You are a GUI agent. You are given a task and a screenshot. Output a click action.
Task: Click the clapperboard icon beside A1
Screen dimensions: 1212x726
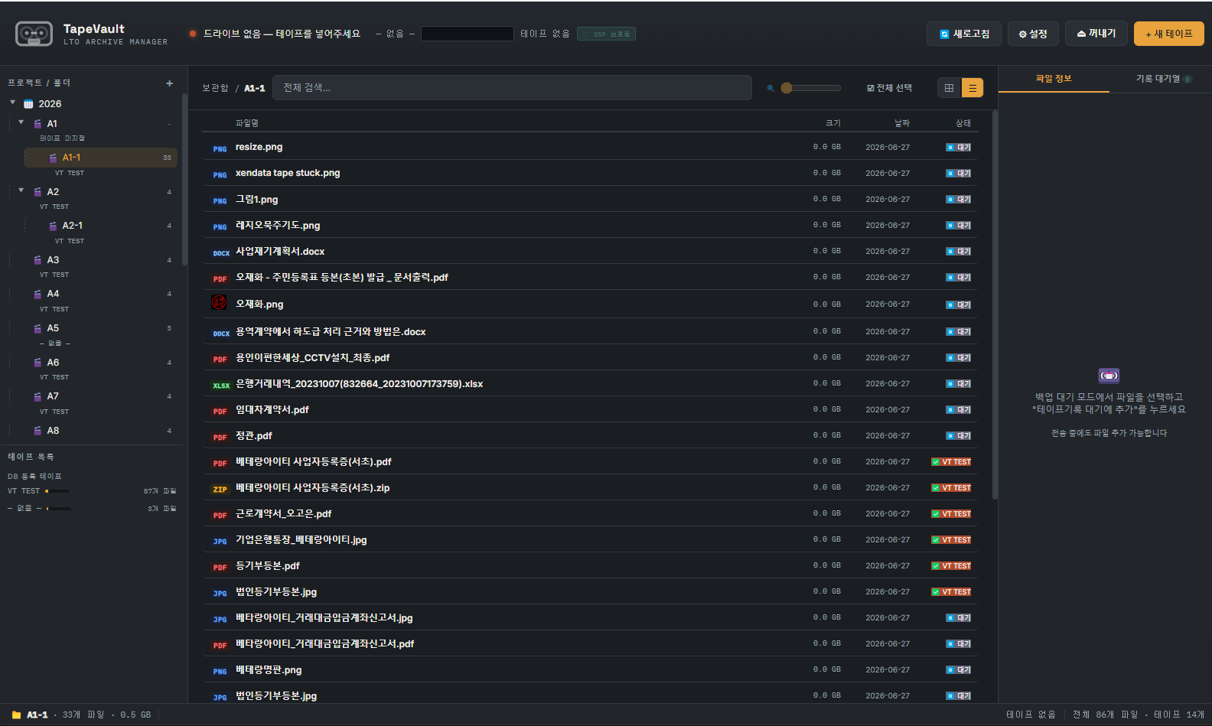pyautogui.click(x=37, y=124)
